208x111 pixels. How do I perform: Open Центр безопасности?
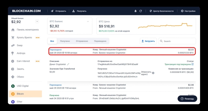pyautogui.click(x=163, y=11)
